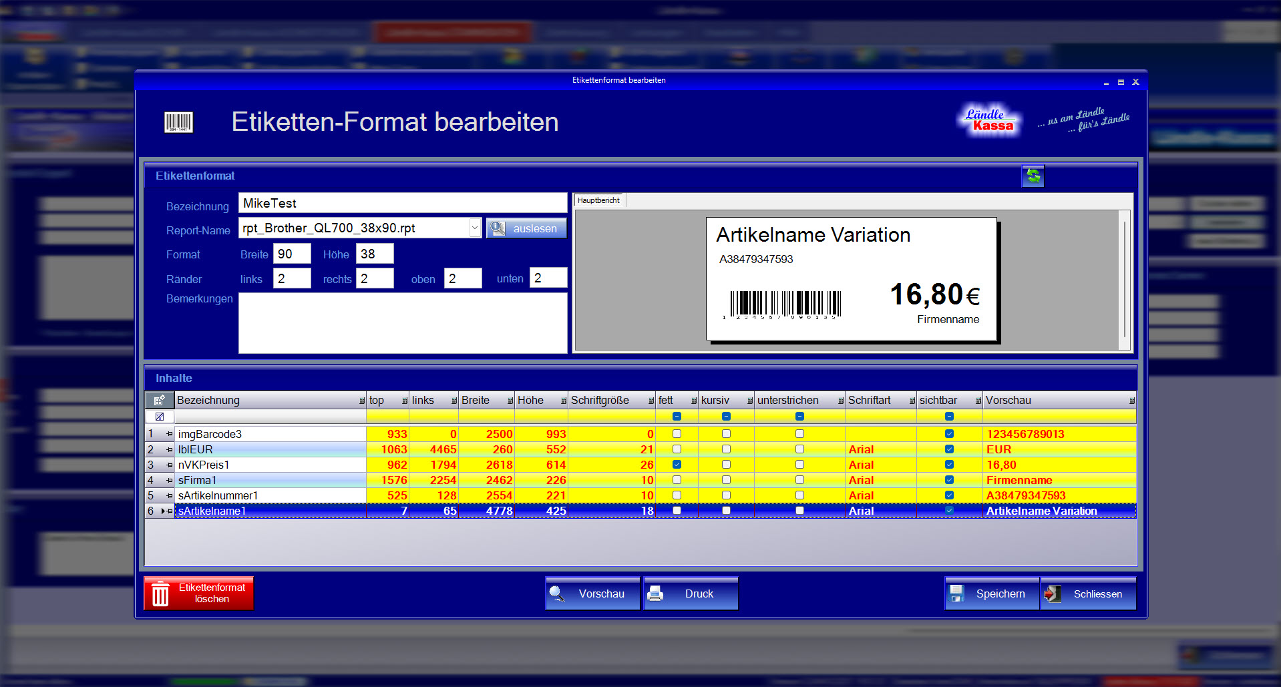Image resolution: width=1281 pixels, height=687 pixels.
Task: Toggle the fett filter checkbox in the filter row
Action: [677, 417]
